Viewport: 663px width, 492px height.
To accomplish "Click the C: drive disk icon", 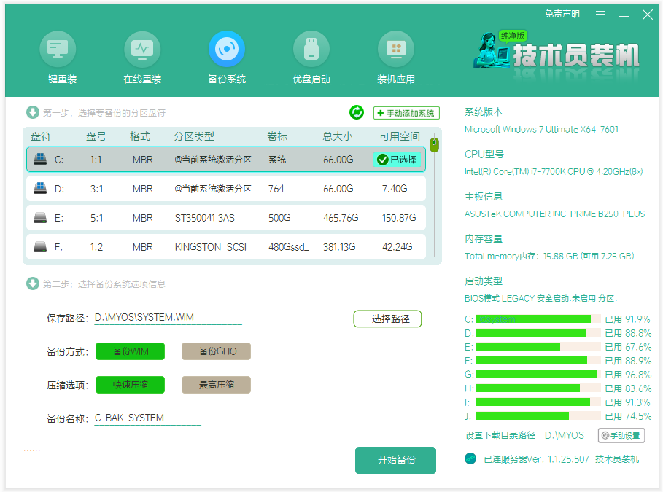I will [40, 160].
